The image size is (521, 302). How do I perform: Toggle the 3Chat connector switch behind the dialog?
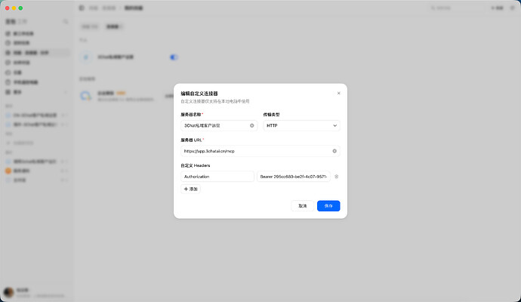[x=174, y=57]
